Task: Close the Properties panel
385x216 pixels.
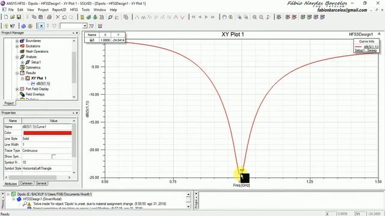Action: pyautogui.click(x=77, y=113)
